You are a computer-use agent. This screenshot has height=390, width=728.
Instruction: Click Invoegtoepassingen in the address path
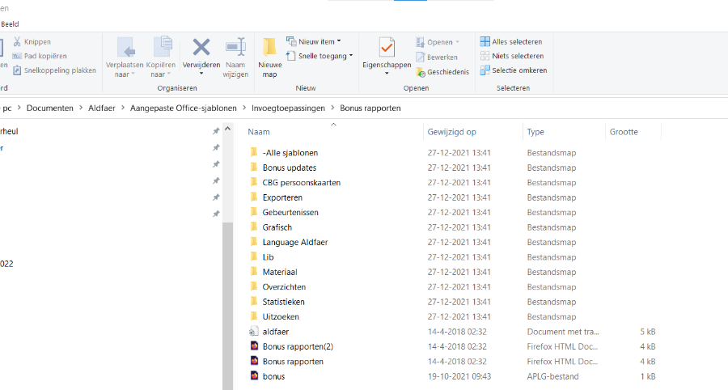click(288, 108)
